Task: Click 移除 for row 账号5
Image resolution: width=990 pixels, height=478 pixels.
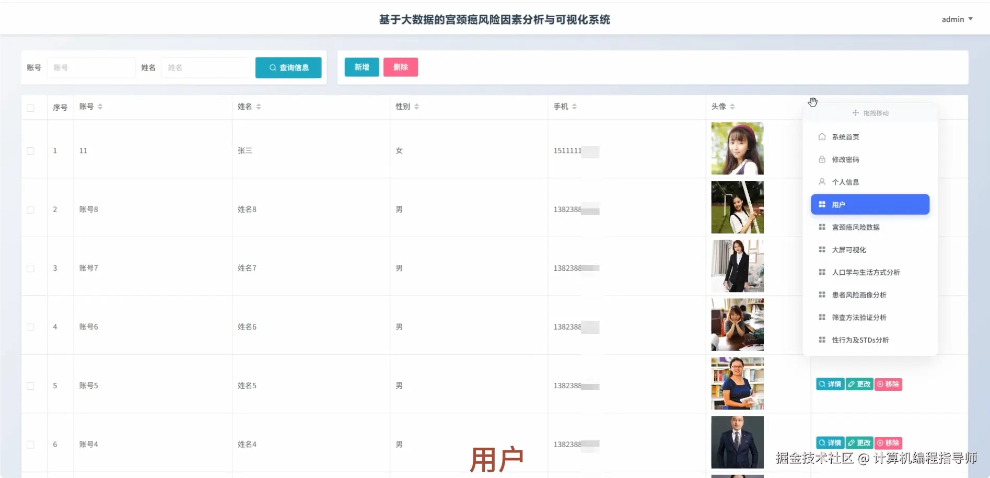Action: tap(888, 384)
